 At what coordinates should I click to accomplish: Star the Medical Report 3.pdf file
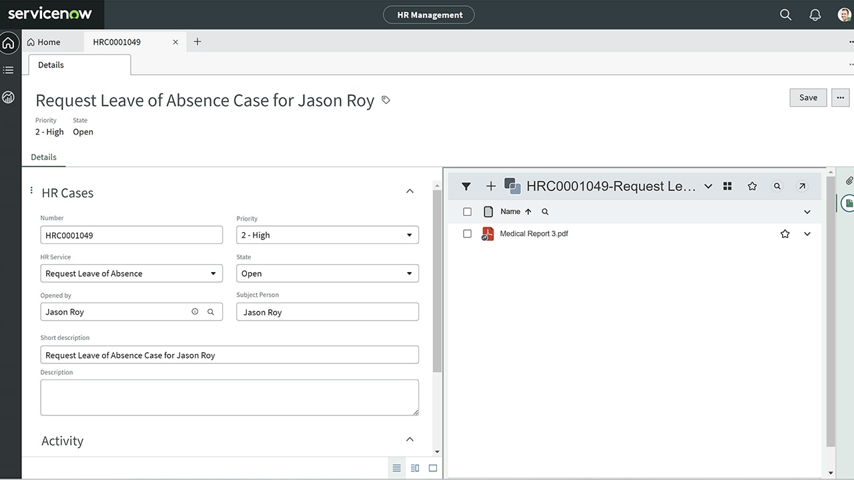click(x=785, y=234)
